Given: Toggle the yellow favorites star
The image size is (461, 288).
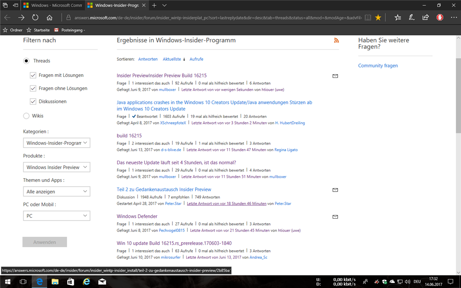Looking at the screenshot, I should pyautogui.click(x=378, y=18).
